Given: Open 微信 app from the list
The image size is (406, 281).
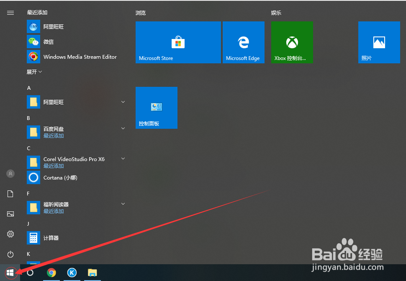Looking at the screenshot, I should [76, 42].
